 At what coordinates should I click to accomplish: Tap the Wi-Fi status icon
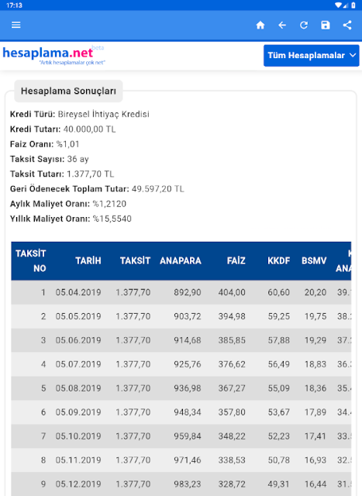coord(339,5)
